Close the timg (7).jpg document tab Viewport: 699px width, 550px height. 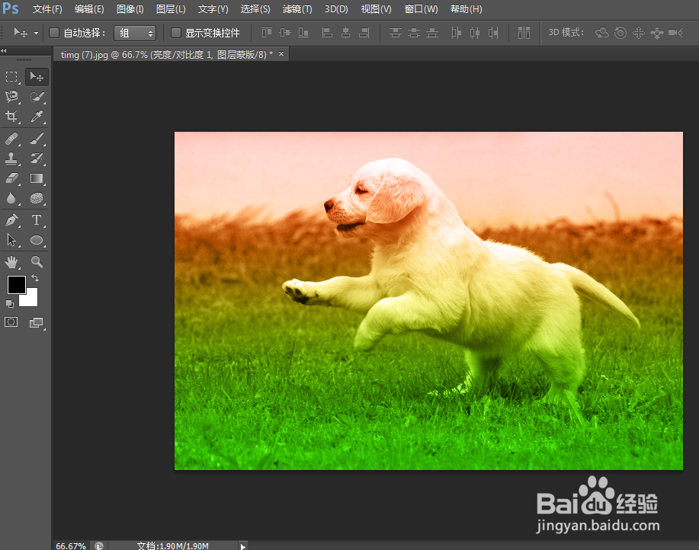[x=281, y=54]
